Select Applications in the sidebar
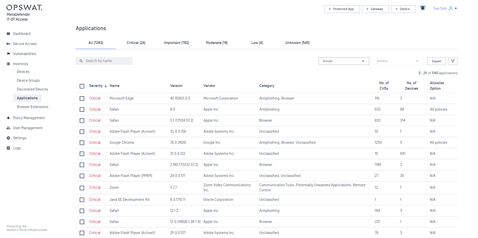Viewport: 478px width, 238px height. pos(27,98)
